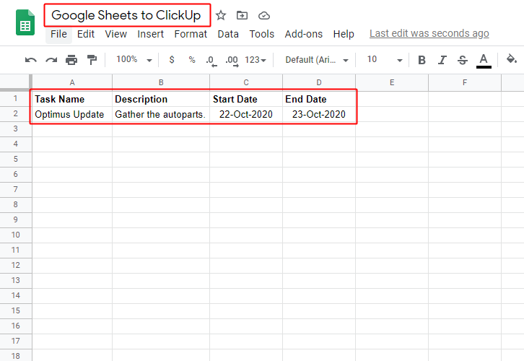Select the 'End Date' header cell
This screenshot has width=524, height=361.
coord(319,99)
